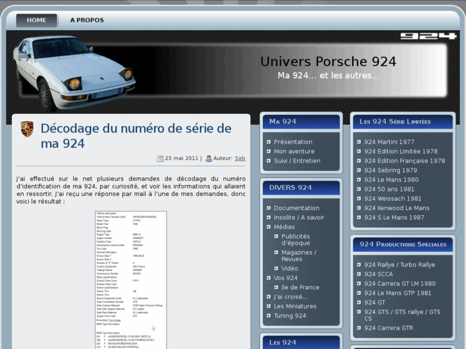Click the bullet icon beside Présentation
Image resolution: width=466 pixels, height=349 pixels.
click(x=269, y=142)
